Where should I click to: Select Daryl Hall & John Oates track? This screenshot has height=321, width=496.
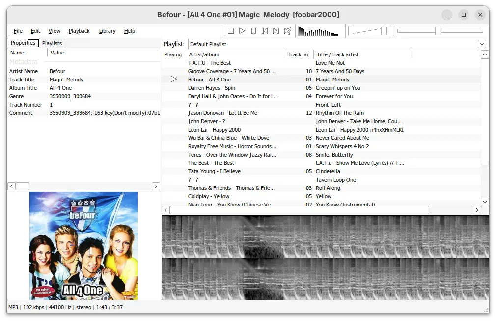[321, 97]
